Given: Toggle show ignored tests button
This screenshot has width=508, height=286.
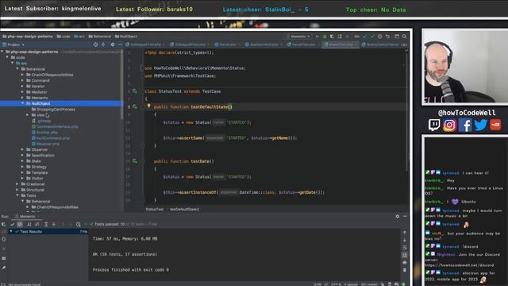Looking at the screenshot, I should 20,224.
